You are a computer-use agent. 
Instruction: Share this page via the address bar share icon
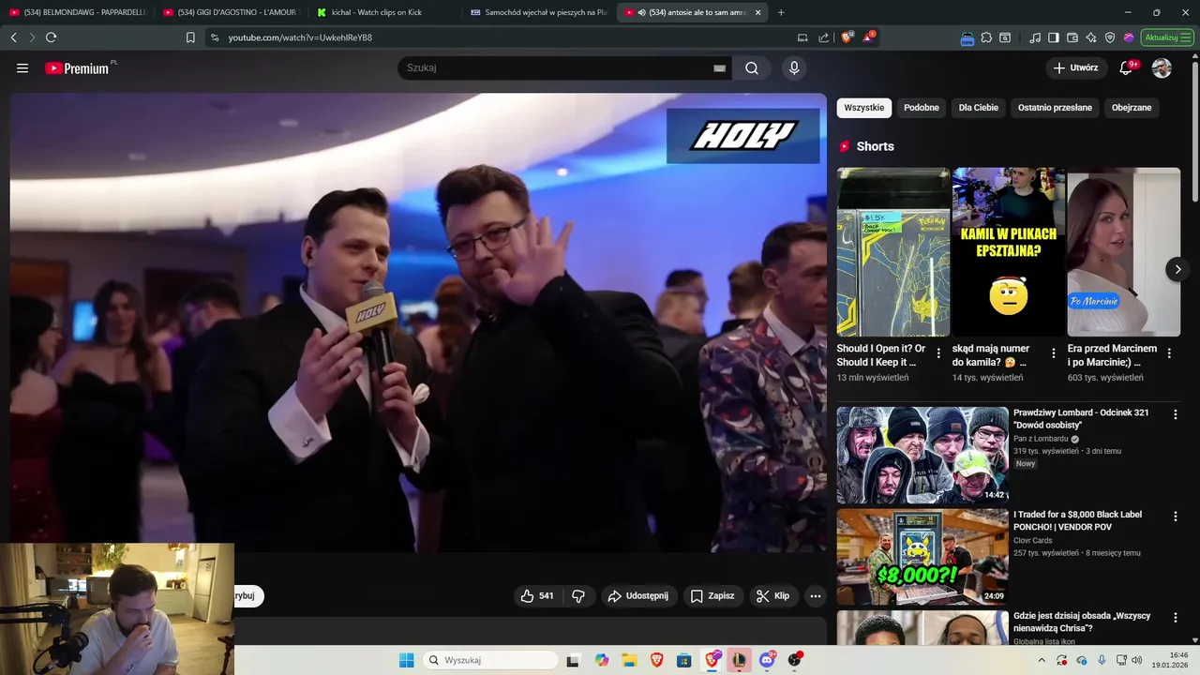823,37
